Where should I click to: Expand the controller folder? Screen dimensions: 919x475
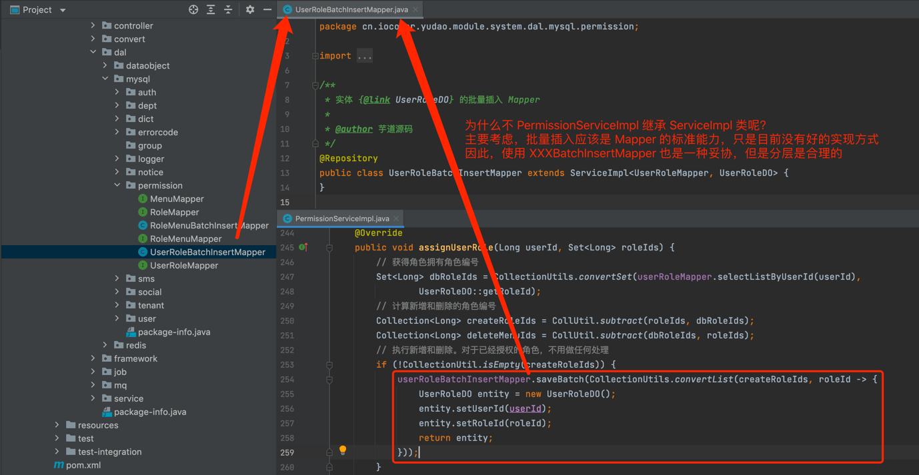(x=93, y=25)
